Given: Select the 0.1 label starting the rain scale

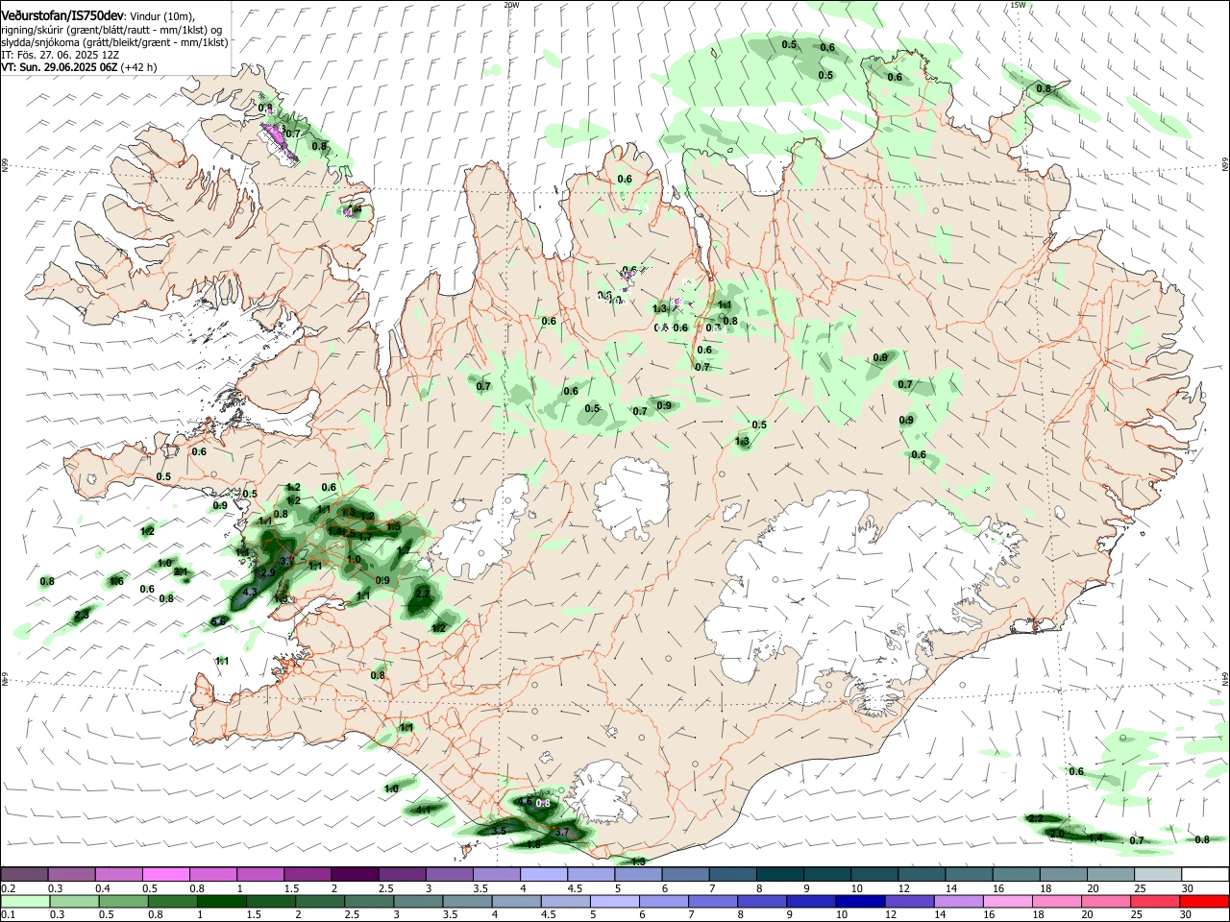Looking at the screenshot, I should coord(8,915).
